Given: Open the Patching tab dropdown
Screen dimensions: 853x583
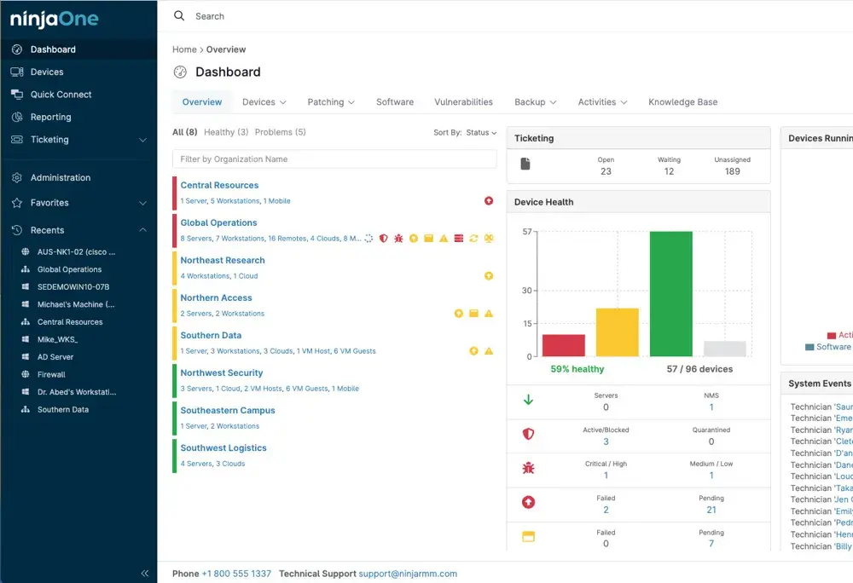Looking at the screenshot, I should click(331, 102).
